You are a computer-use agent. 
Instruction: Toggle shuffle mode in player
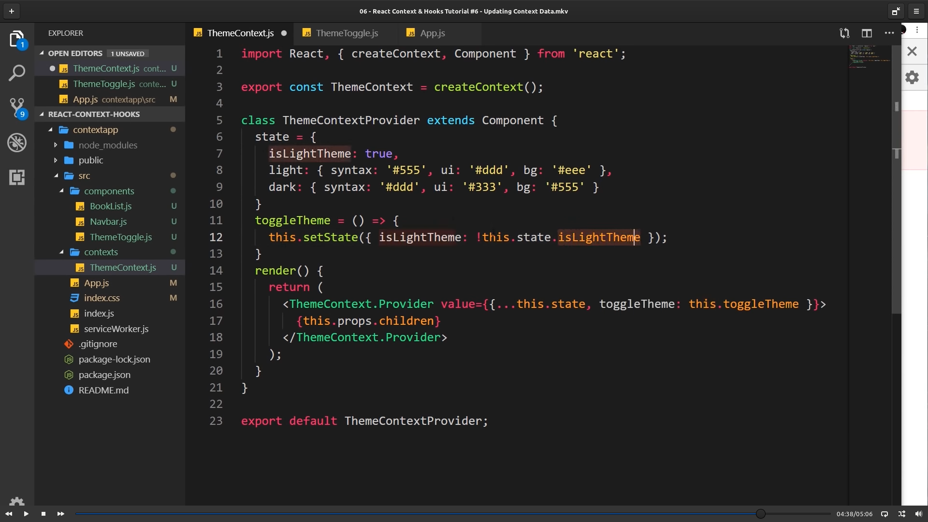pos(901,514)
